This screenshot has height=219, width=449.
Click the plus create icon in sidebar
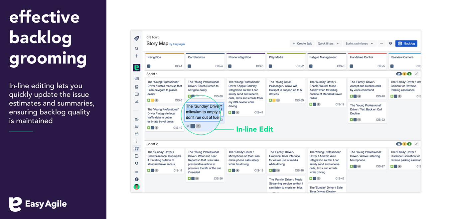(x=136, y=56)
